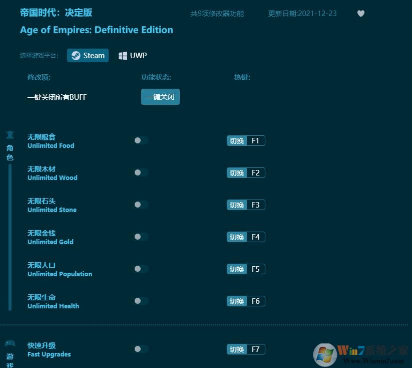Click the 一键关闭 disable all BUFF button
The height and width of the screenshot is (368, 412).
(x=160, y=97)
